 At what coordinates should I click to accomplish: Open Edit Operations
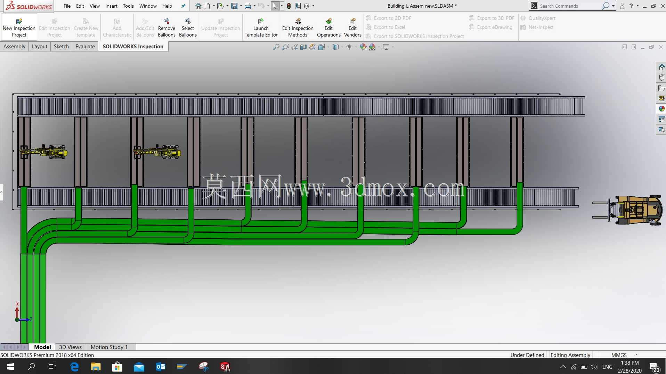coord(328,27)
